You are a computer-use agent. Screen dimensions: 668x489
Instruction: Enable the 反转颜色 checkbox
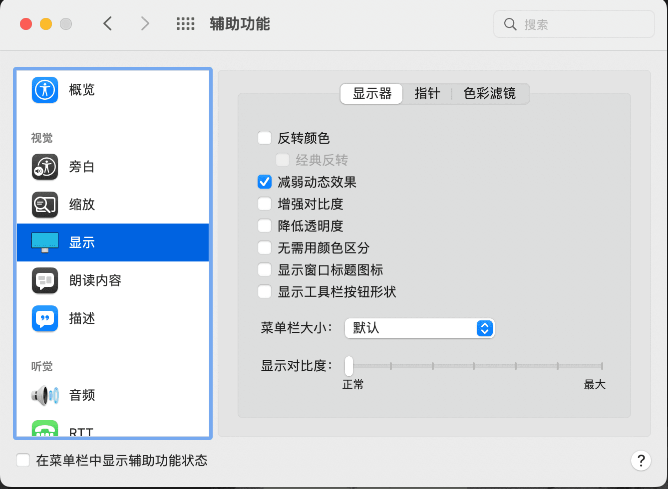point(265,138)
